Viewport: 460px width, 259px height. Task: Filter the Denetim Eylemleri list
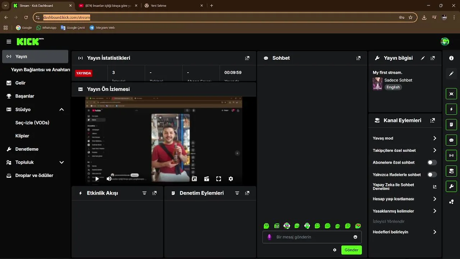tap(237, 193)
